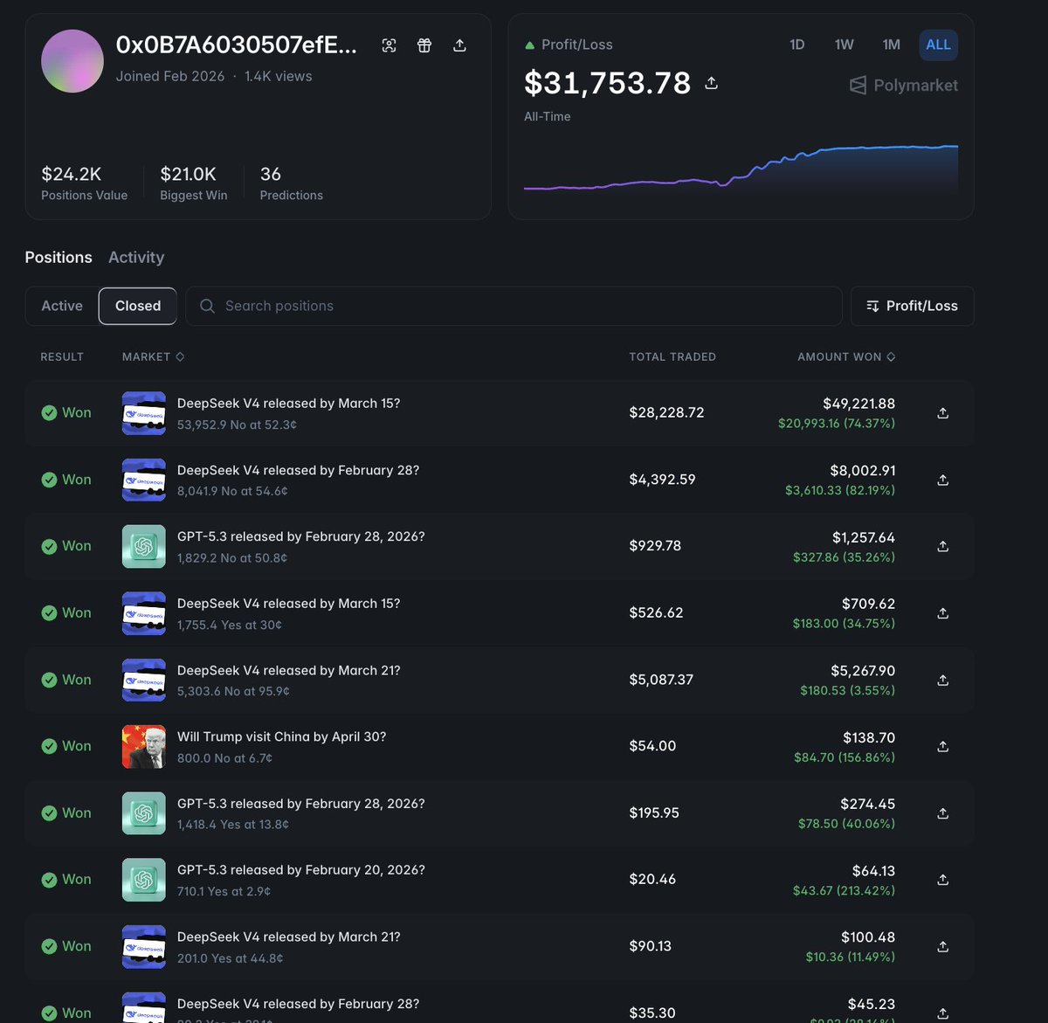This screenshot has width=1048, height=1023.
Task: Share the $31,753.78 profit/loss figure
Action: click(x=712, y=83)
